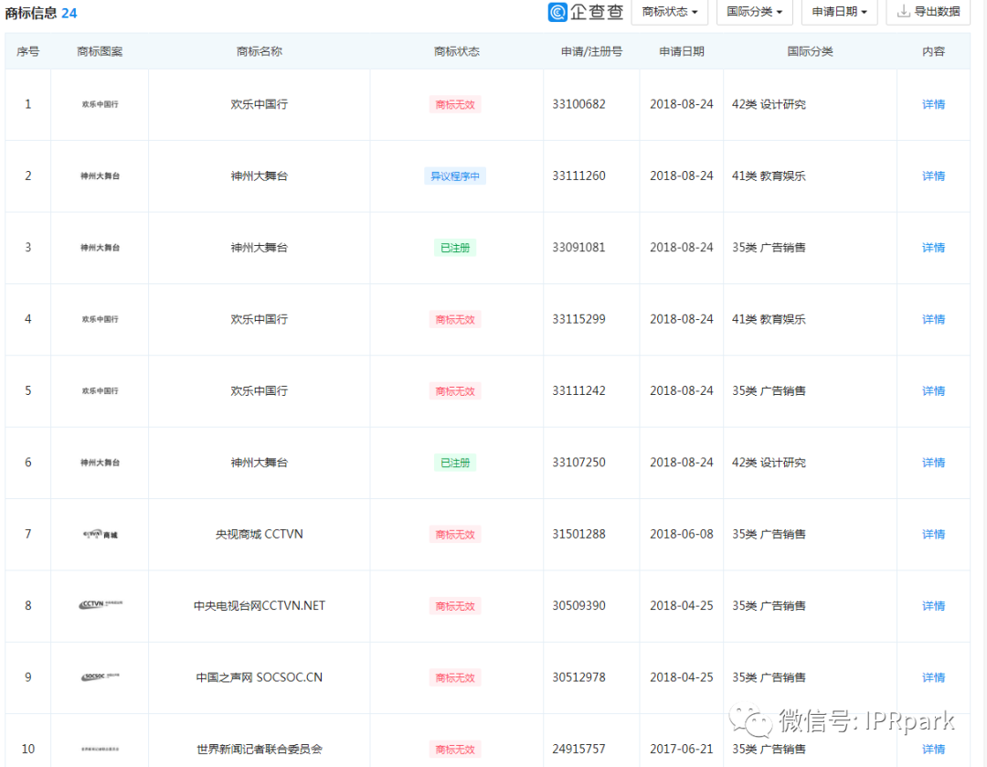Screen dimensions: 987x767
Task: Click 神州大舞台 trademark thumbnail in row 3
Action: (101, 248)
